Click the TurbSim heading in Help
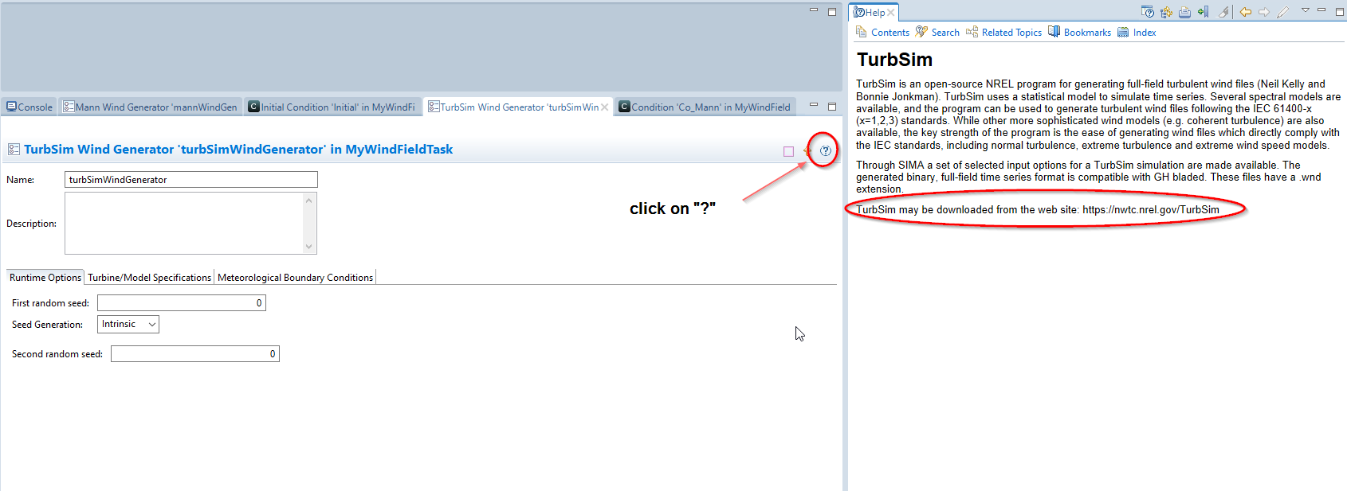This screenshot has width=1347, height=491. click(895, 60)
